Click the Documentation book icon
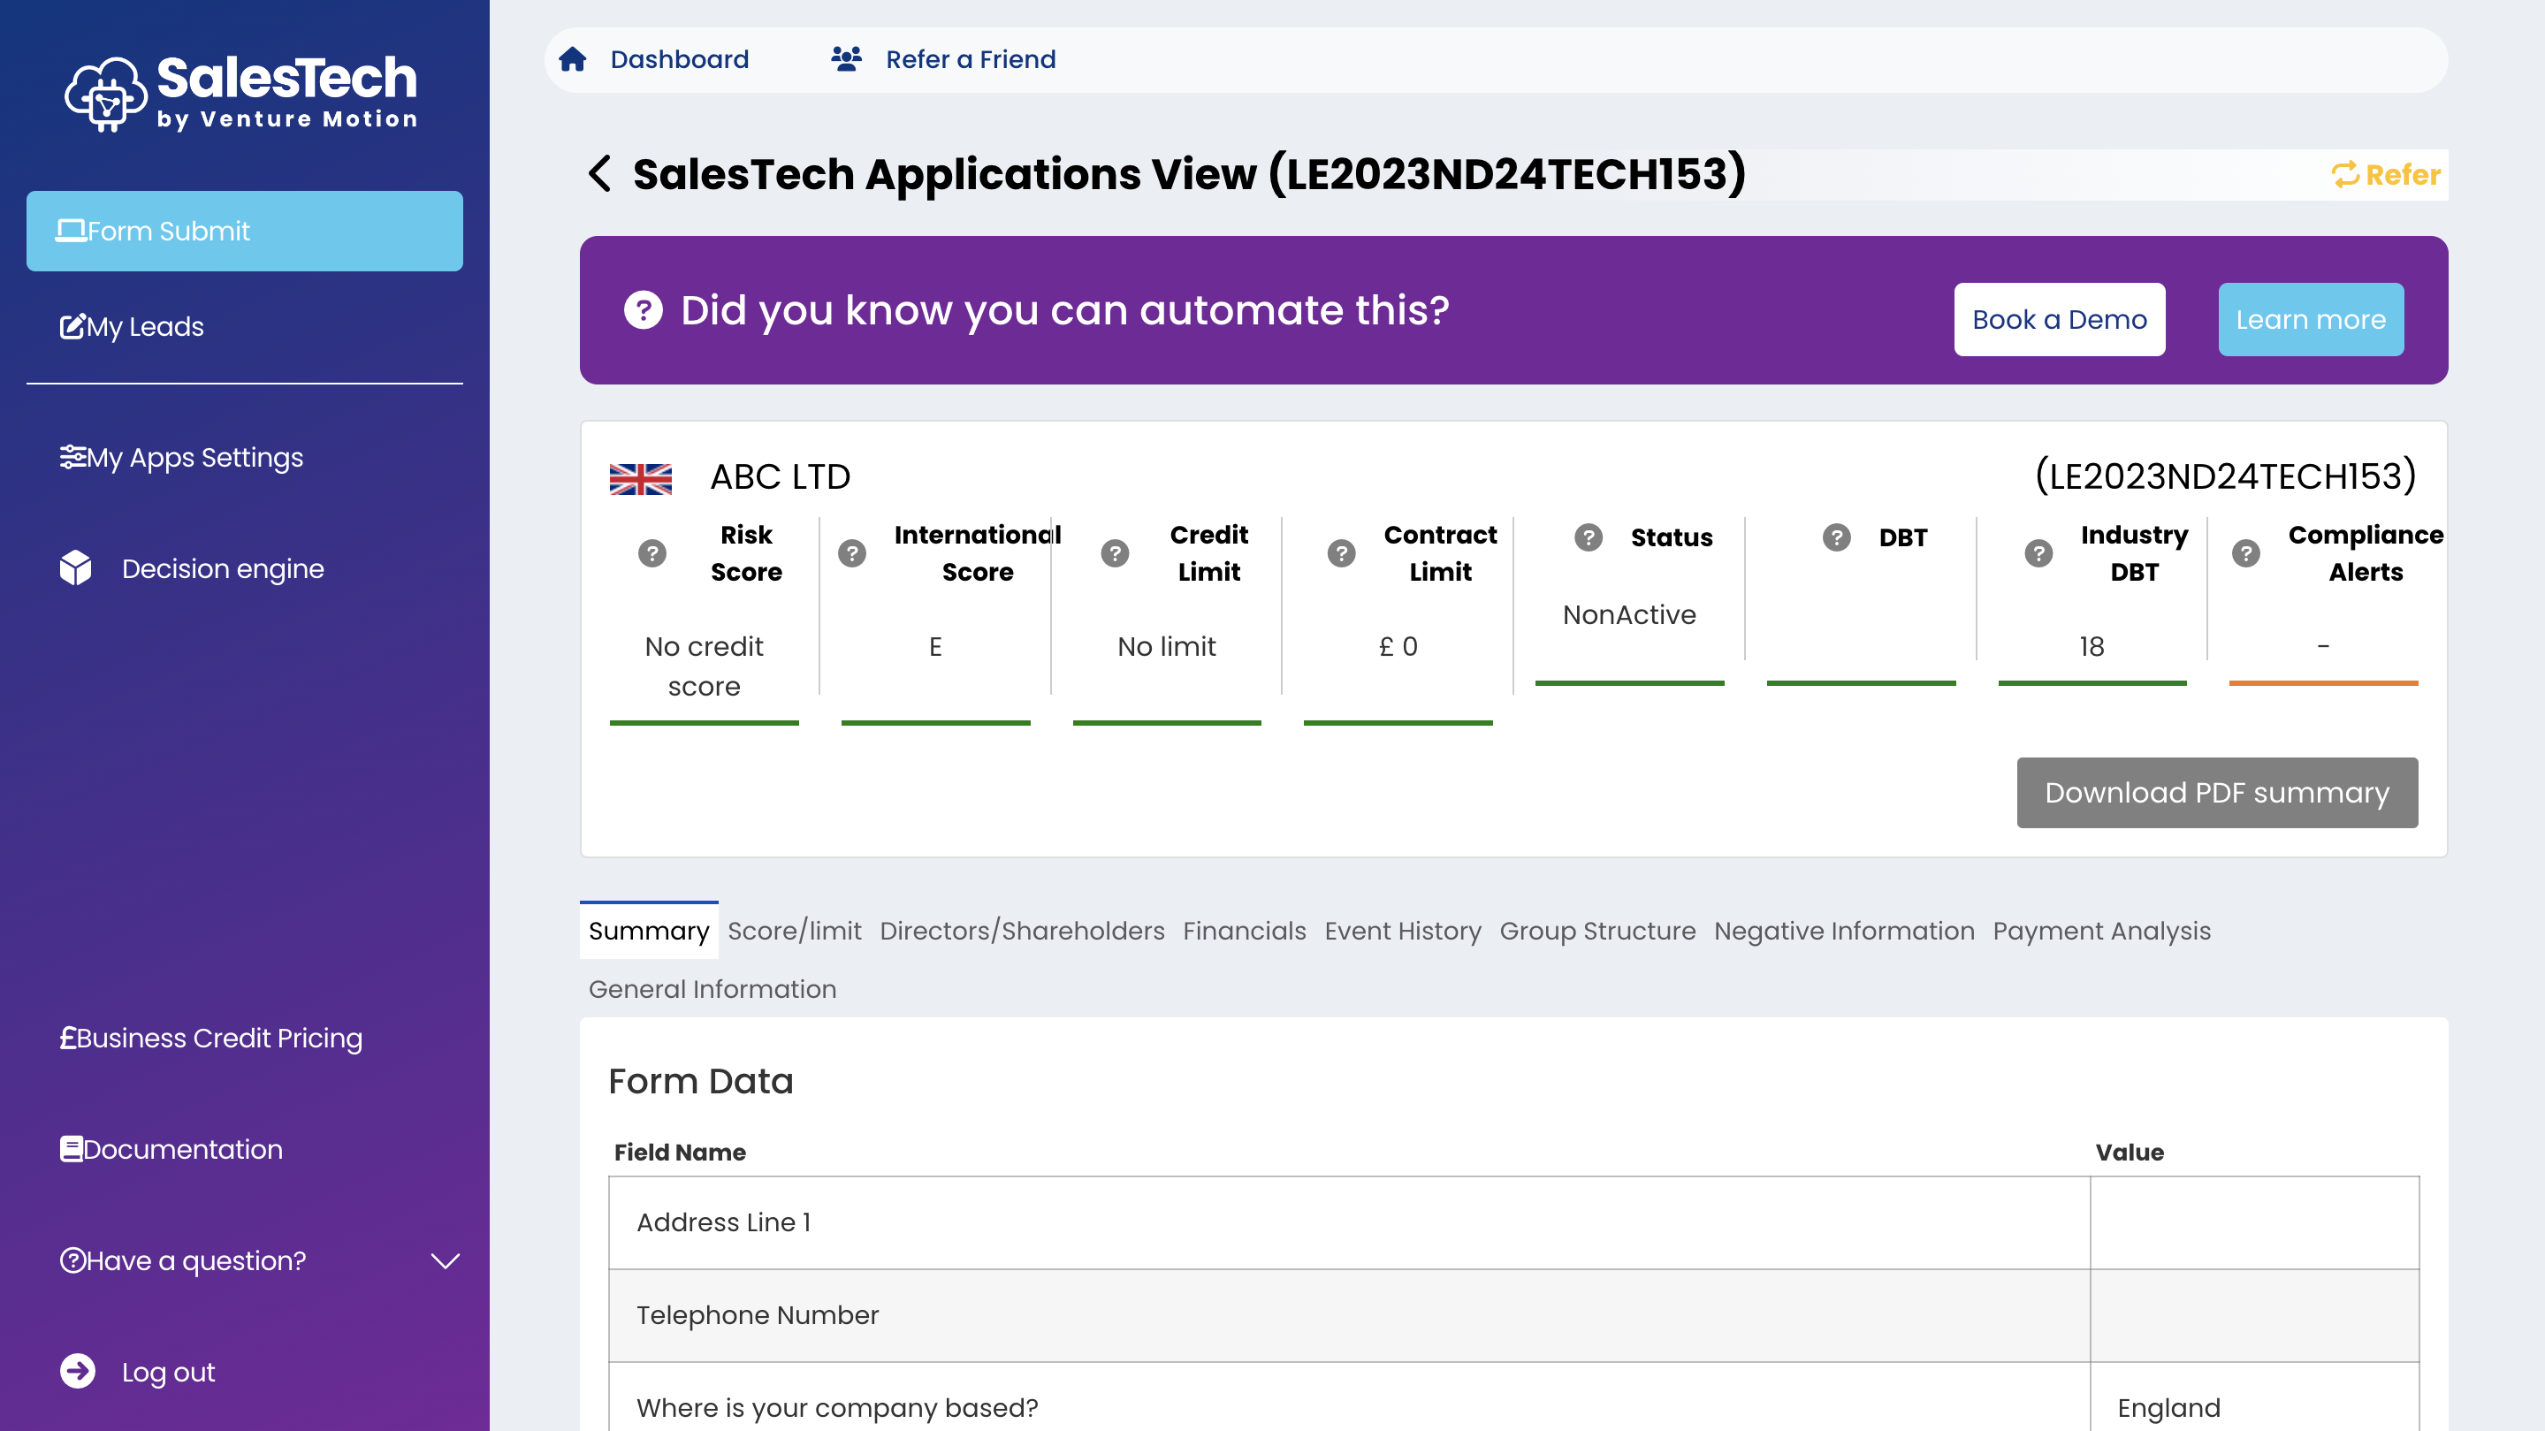This screenshot has width=2545, height=1431. coord(71,1148)
